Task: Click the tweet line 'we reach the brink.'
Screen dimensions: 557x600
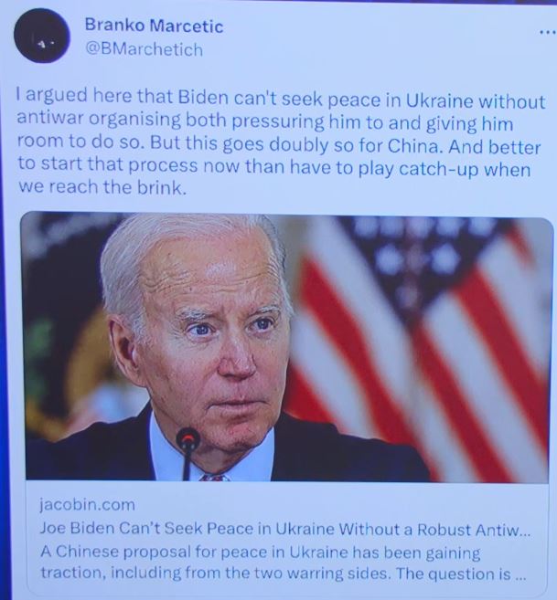Action: pos(102,187)
